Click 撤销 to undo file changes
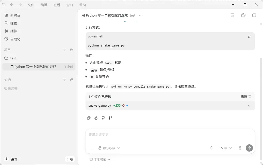The image size is (263, 165). tap(246, 96)
